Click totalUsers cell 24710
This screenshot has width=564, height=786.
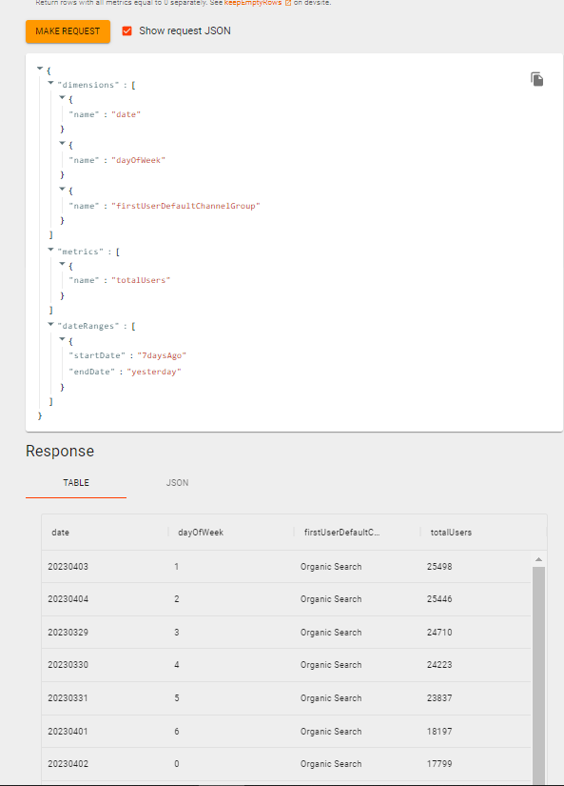439,632
